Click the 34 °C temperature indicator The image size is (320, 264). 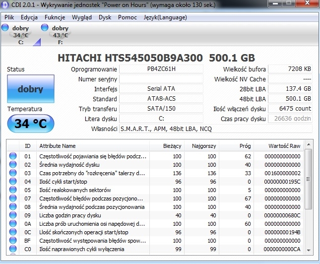pyautogui.click(x=31, y=124)
